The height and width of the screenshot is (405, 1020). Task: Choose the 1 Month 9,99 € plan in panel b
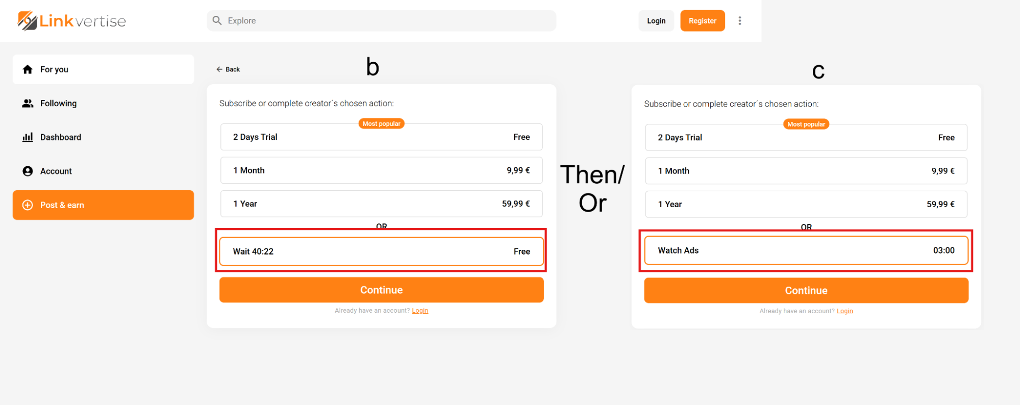click(381, 170)
